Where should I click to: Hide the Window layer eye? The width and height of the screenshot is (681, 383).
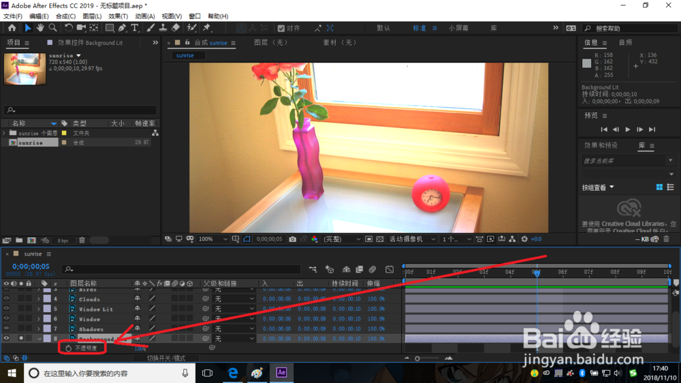6,319
